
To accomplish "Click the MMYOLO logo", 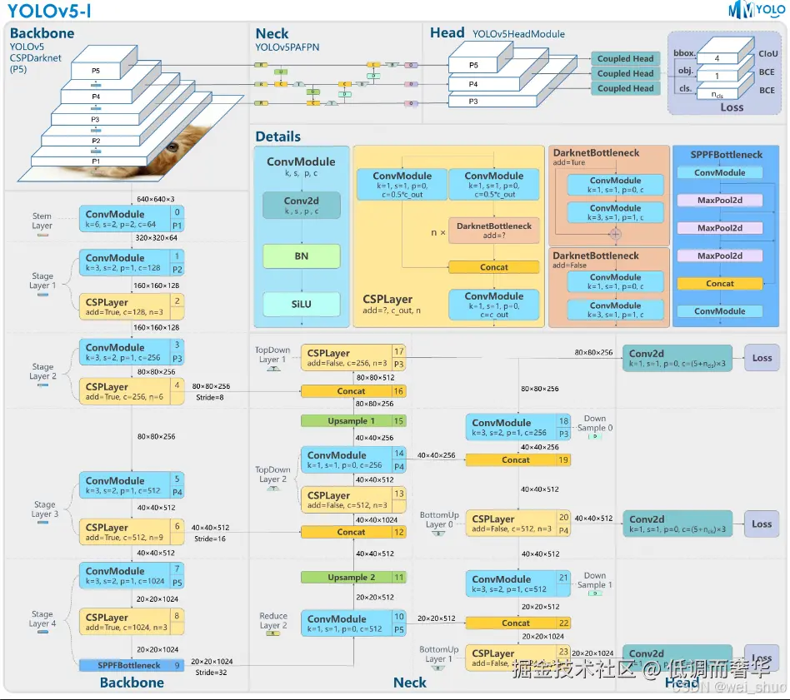I will coord(757,9).
